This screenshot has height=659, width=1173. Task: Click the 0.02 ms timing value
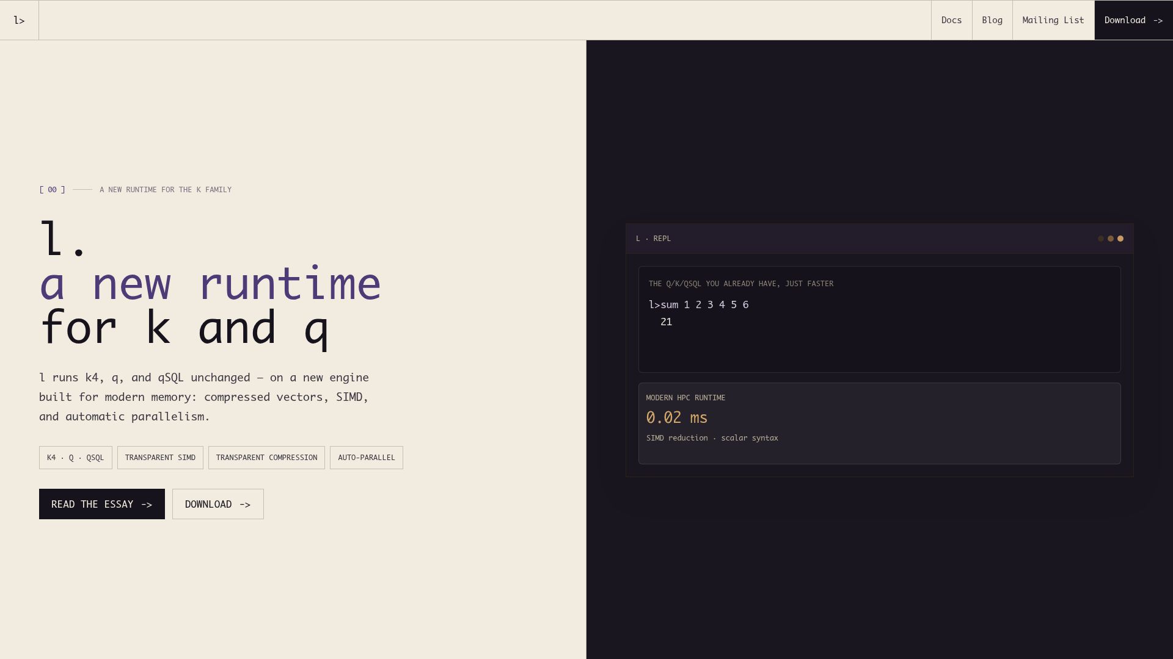point(677,418)
